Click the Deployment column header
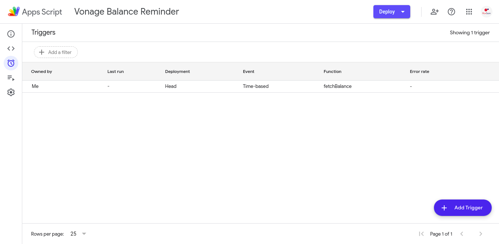499x244 pixels. [x=178, y=71]
